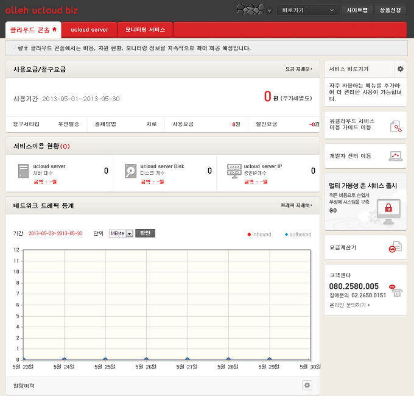The width and height of the screenshot is (414, 396).
Task: Expand the 바로가기 dropdown in header
Action: tap(307, 10)
